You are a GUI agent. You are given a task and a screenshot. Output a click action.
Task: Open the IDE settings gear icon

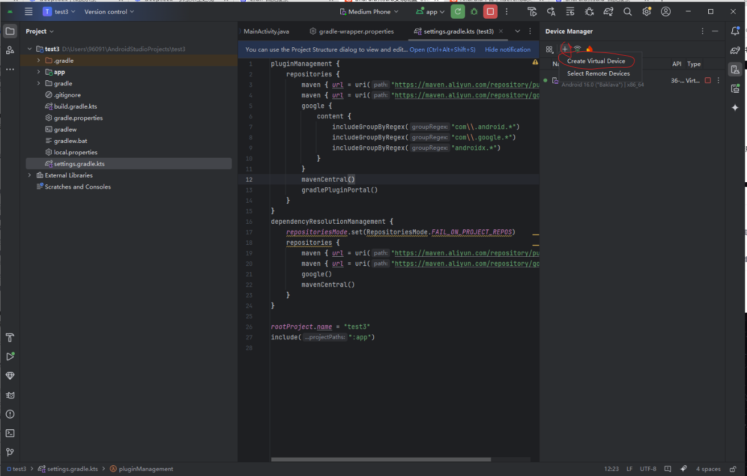646,11
